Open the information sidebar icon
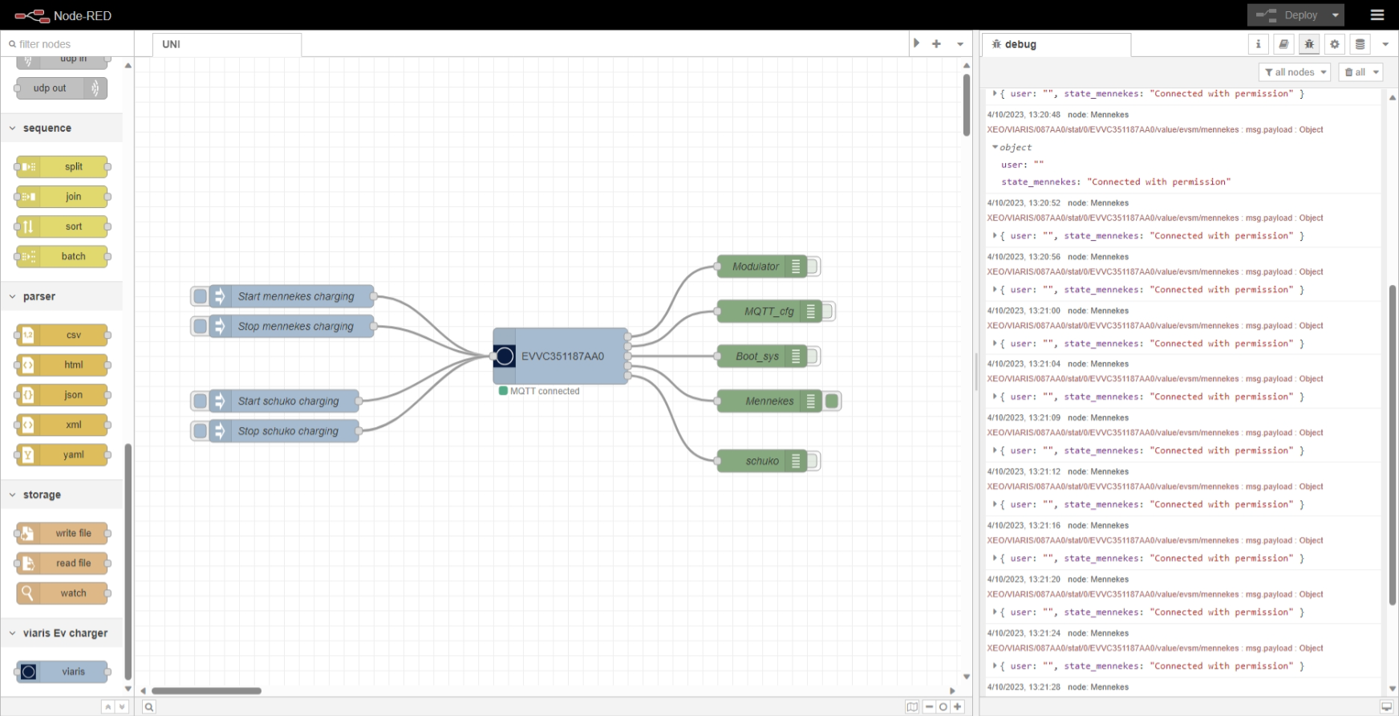 (1258, 44)
